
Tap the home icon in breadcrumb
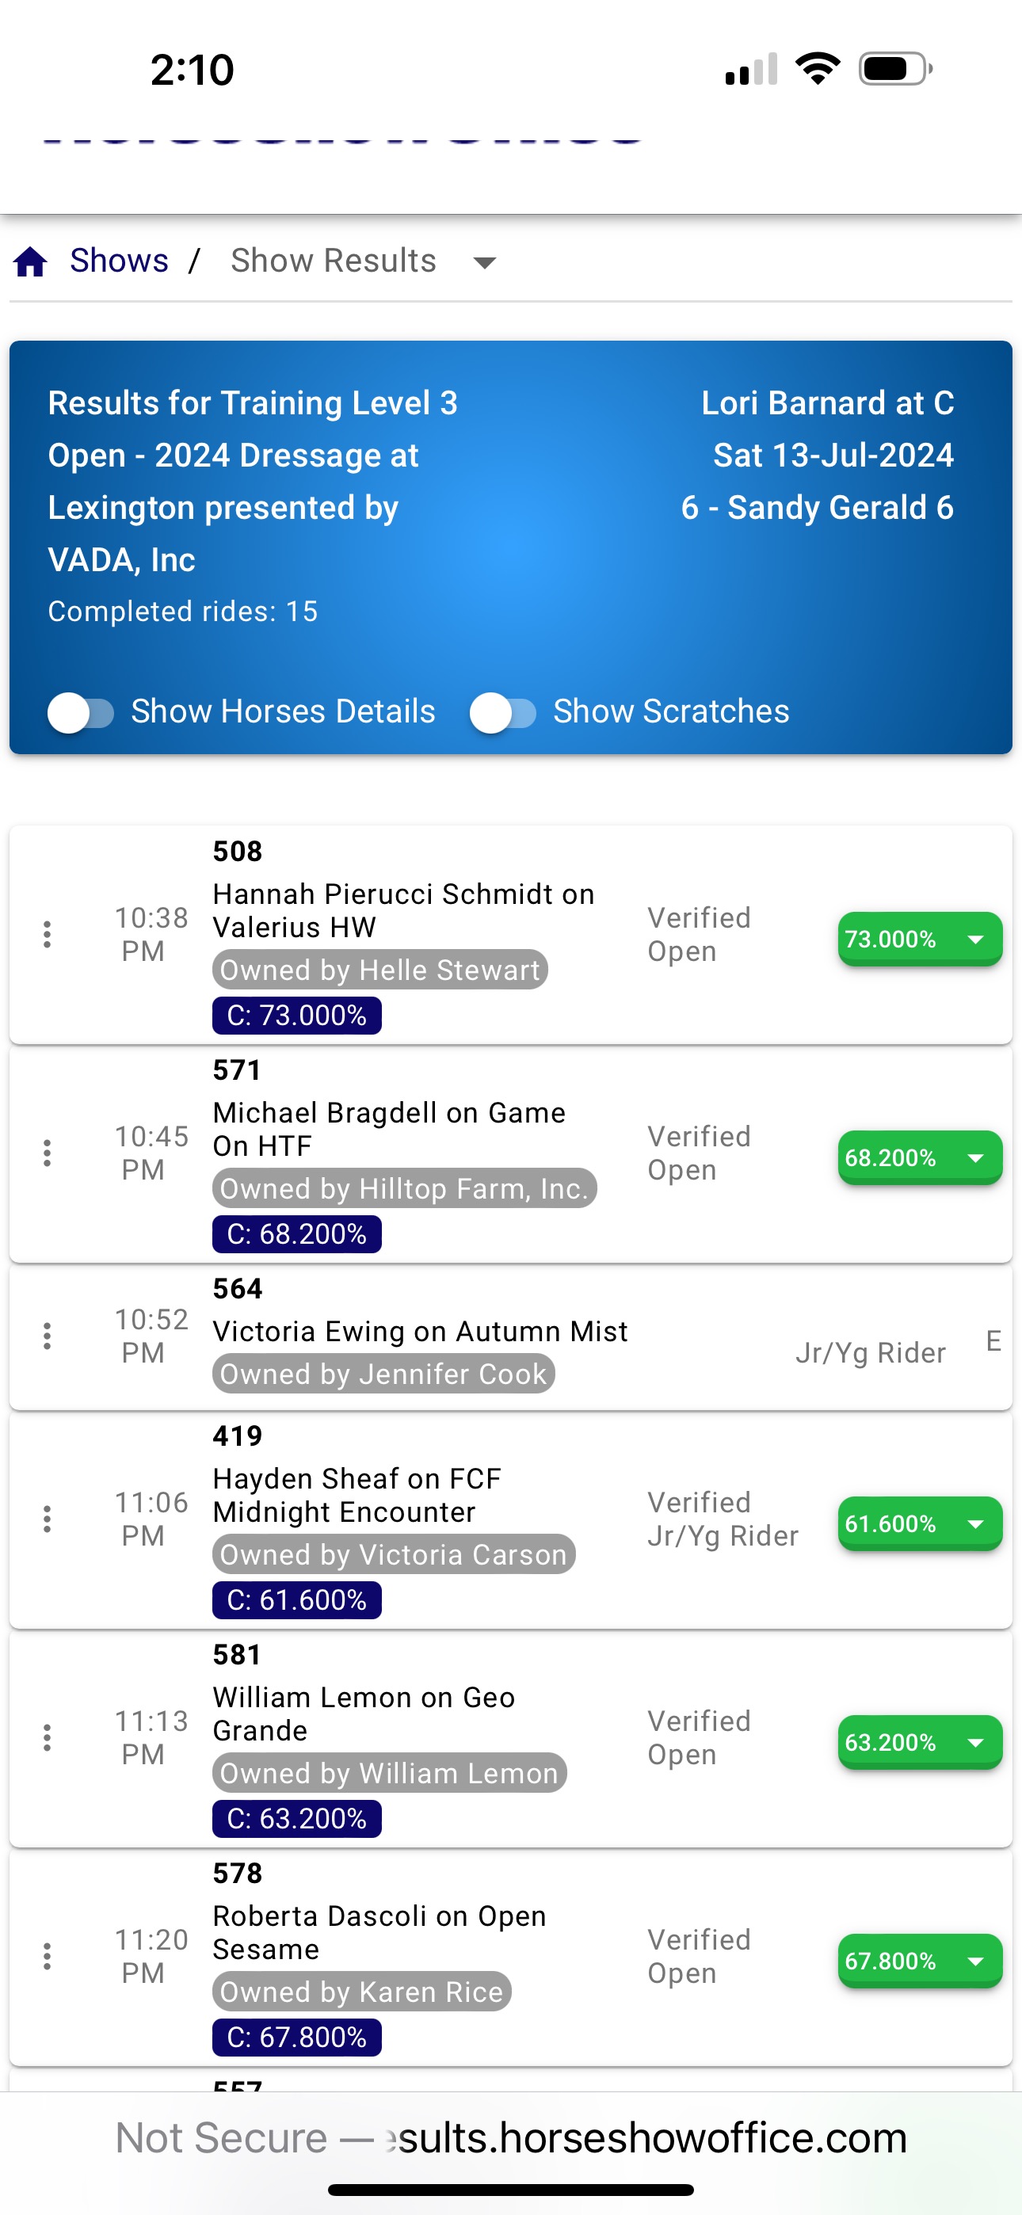(x=31, y=261)
